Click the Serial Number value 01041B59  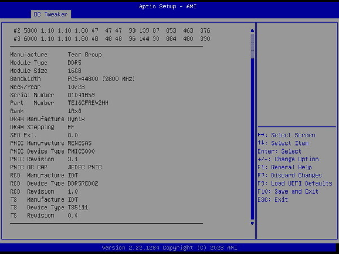81,95
